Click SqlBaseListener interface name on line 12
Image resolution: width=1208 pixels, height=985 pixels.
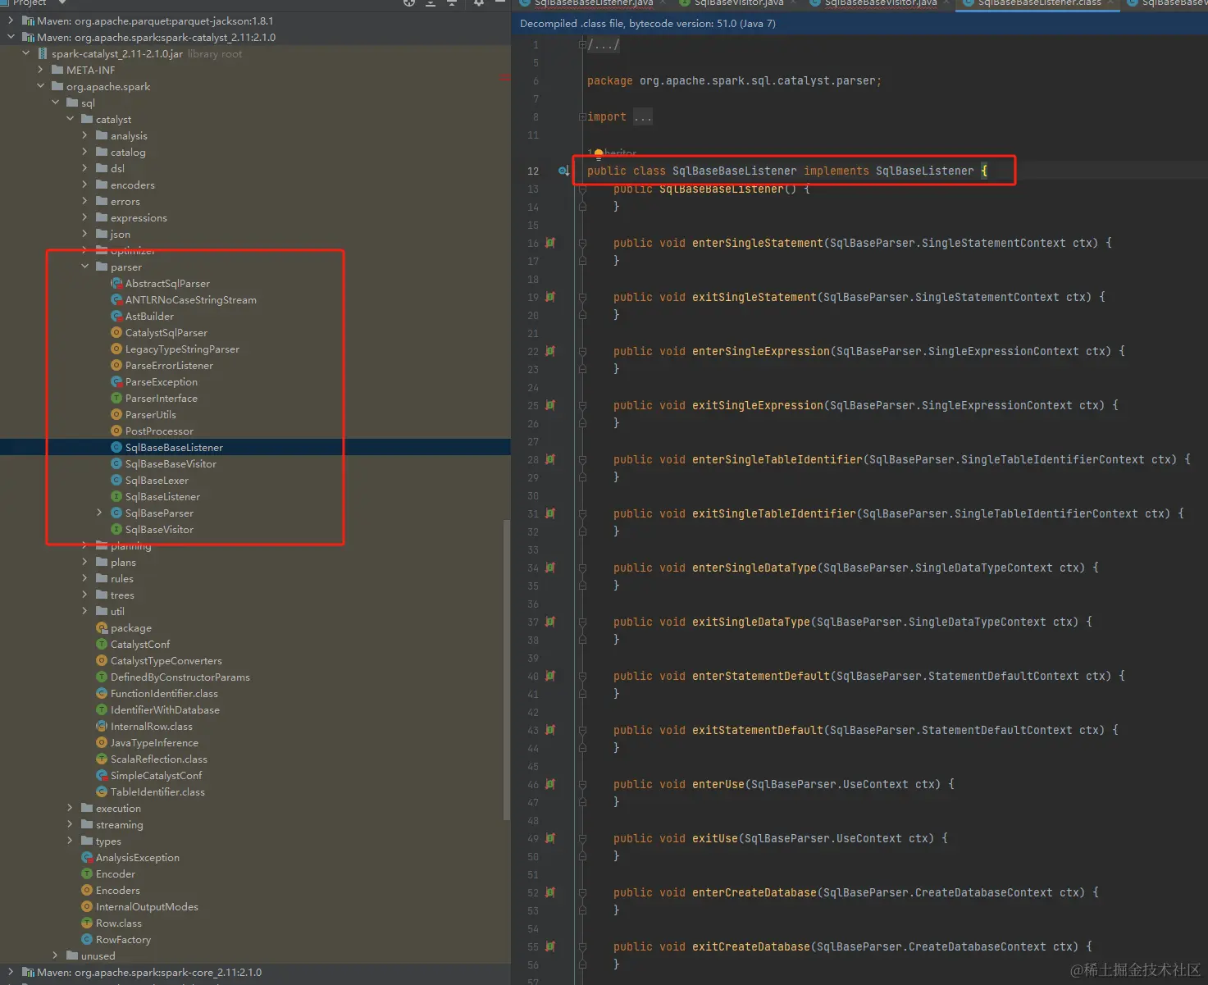924,171
